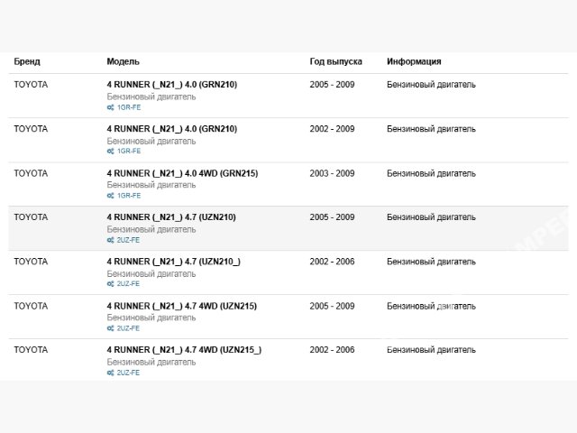Open the 1GR-FE link in the GRN210 2002-2009 row
The width and height of the screenshot is (577, 433).
[x=129, y=152]
